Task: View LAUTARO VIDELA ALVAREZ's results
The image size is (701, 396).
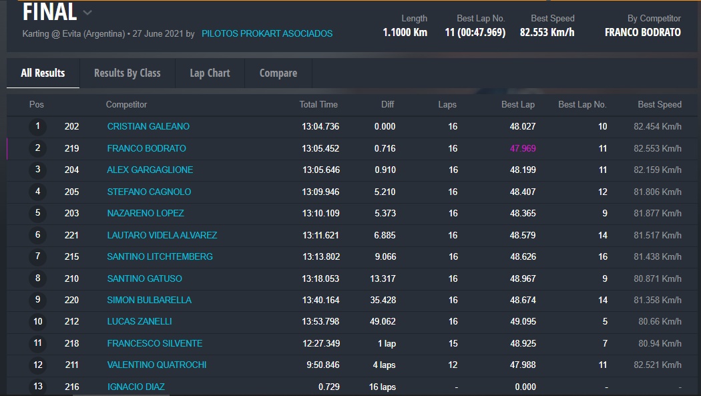Action: coord(162,235)
